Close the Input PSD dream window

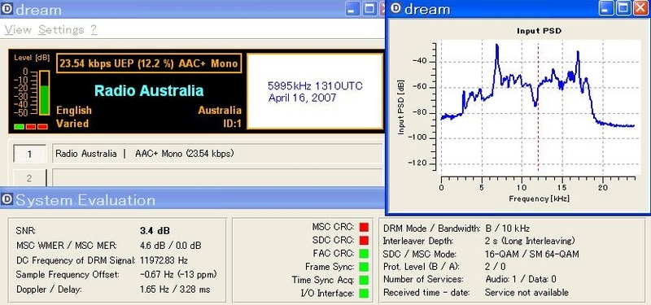tap(640, 8)
